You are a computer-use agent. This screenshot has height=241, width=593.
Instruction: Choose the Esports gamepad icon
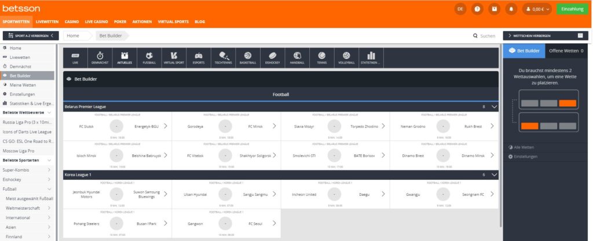click(x=198, y=58)
